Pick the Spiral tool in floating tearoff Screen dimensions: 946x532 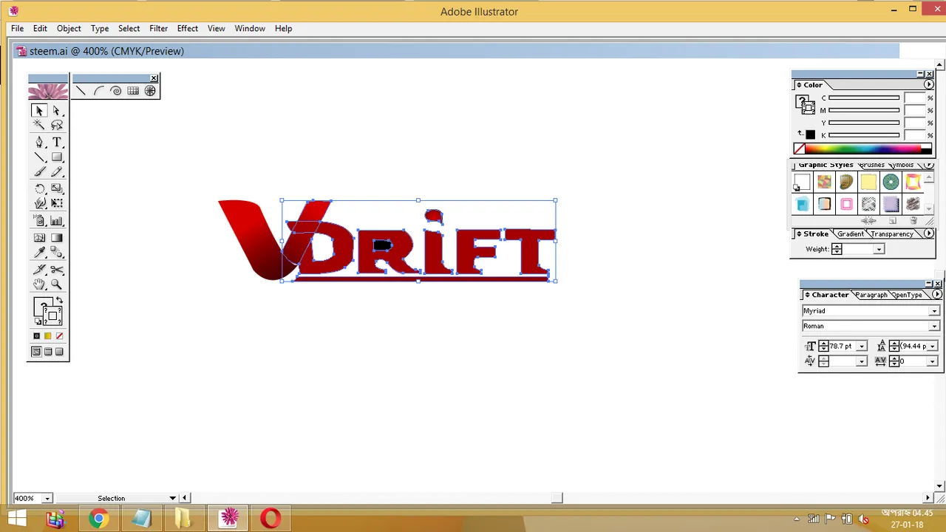coord(116,91)
